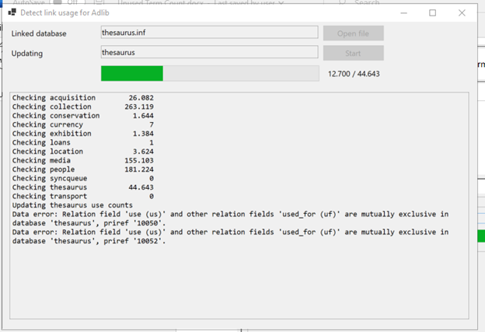Viewport: 485px width, 332px height.
Task: Focus the Updating field showing thesaurus
Action: [209, 52]
